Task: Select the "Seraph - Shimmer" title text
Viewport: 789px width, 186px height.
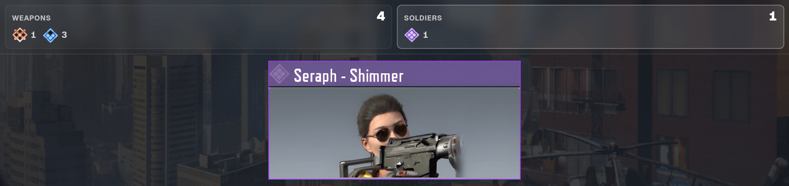Action: [x=349, y=76]
